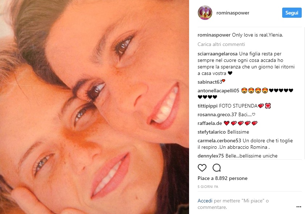Open sabinact63 commenter profile
The image size is (305, 214).
[210, 82]
